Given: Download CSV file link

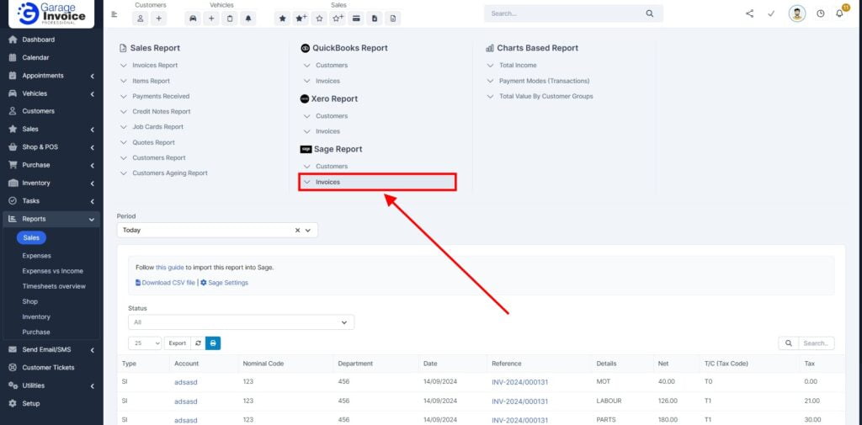Looking at the screenshot, I should pos(165,283).
